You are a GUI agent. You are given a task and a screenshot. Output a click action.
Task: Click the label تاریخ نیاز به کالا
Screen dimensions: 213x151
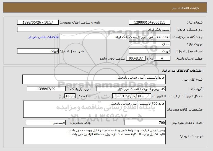[79, 89]
